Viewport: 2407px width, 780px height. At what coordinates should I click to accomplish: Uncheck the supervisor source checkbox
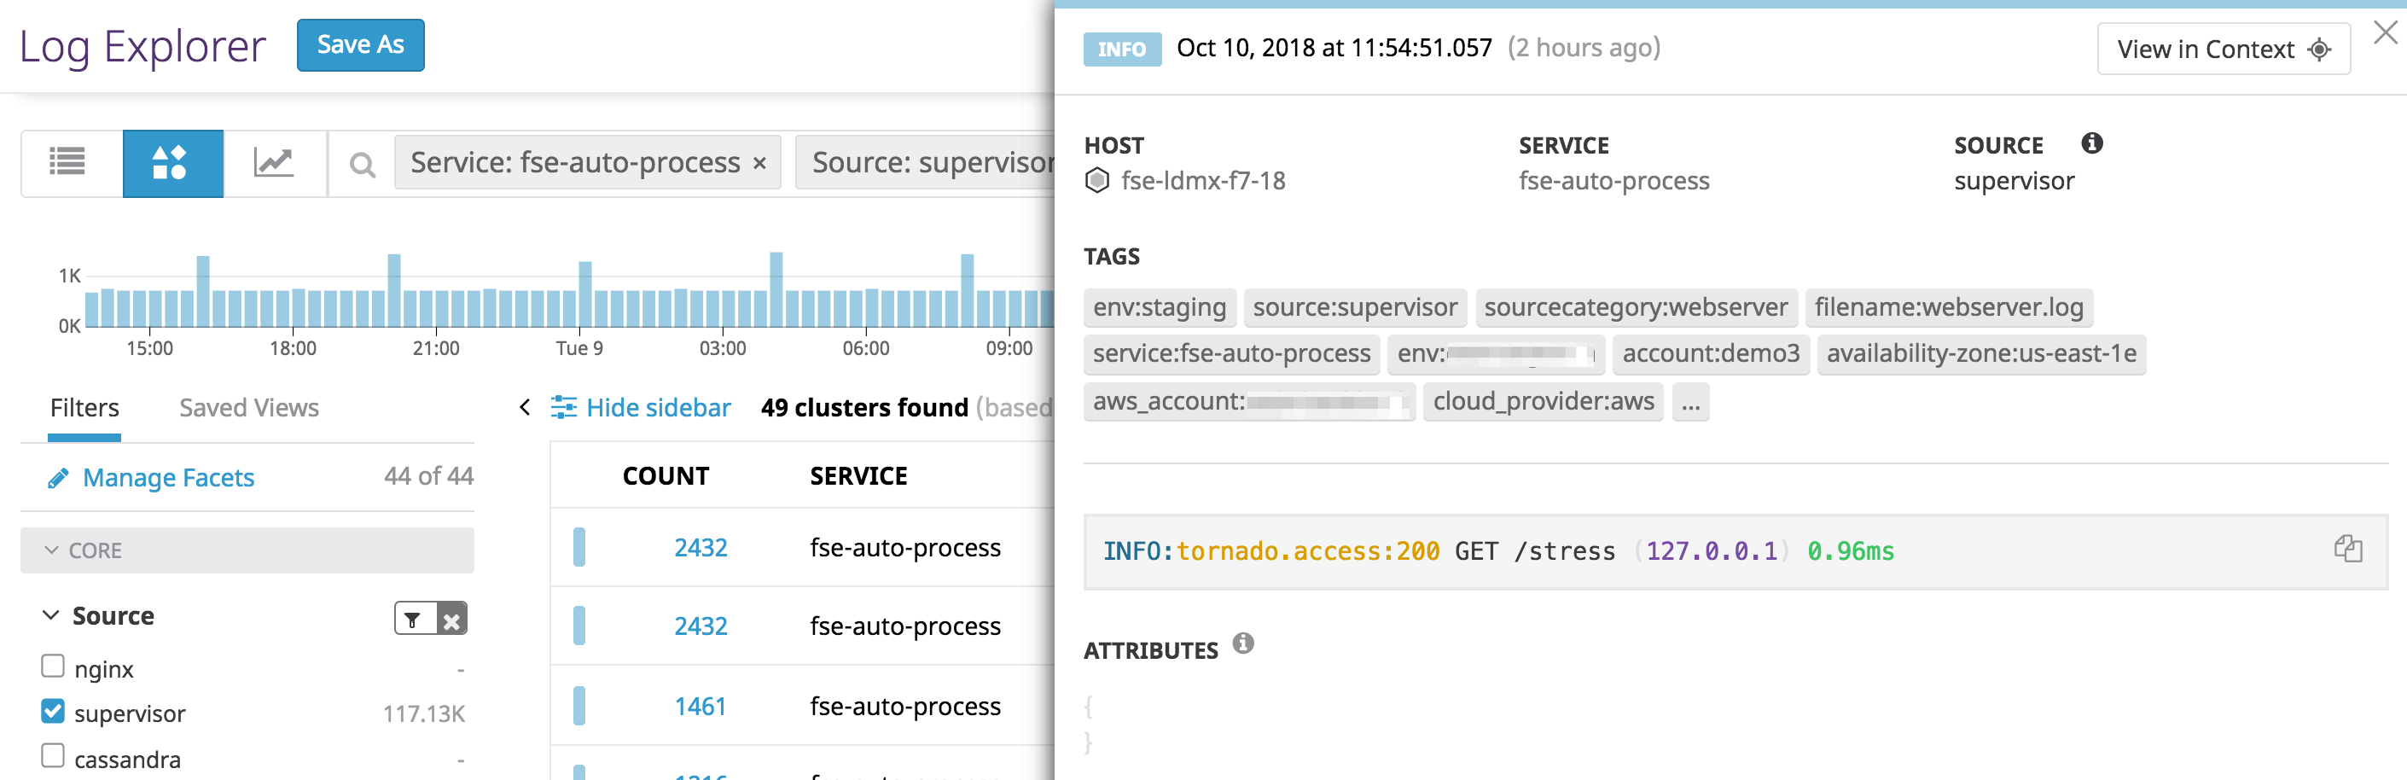(51, 712)
